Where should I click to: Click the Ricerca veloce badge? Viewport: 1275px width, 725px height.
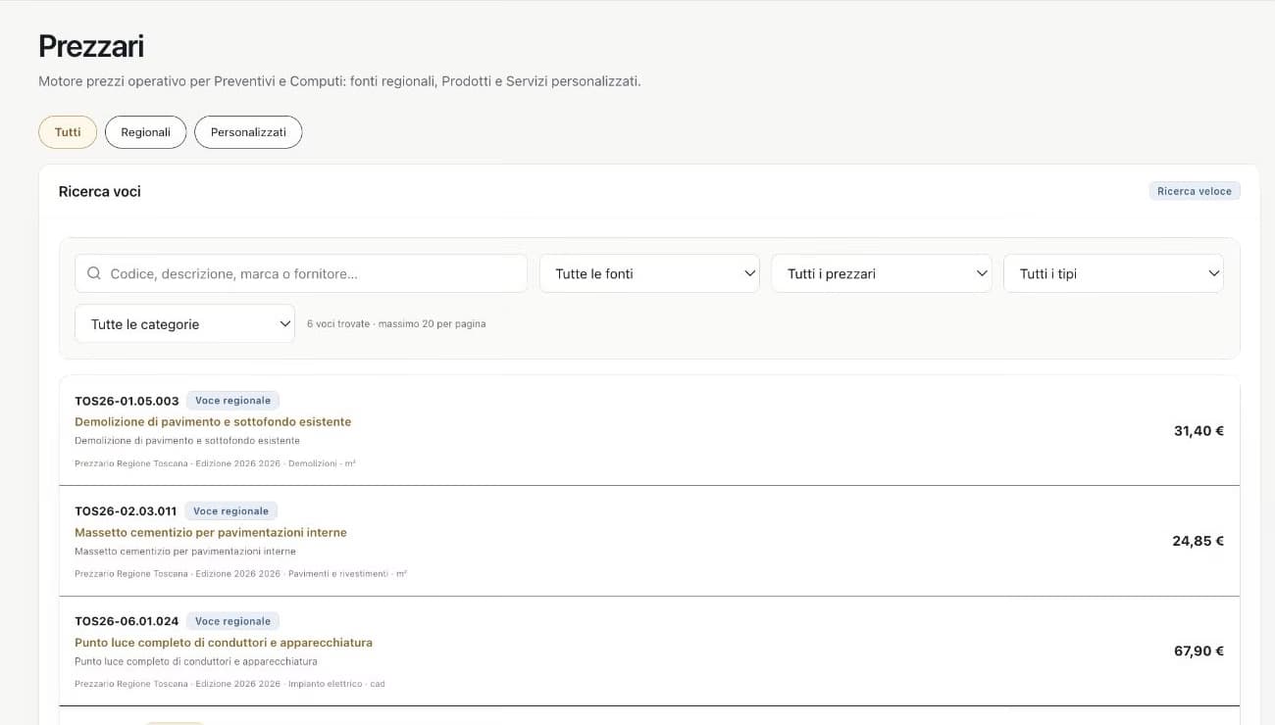click(x=1195, y=191)
